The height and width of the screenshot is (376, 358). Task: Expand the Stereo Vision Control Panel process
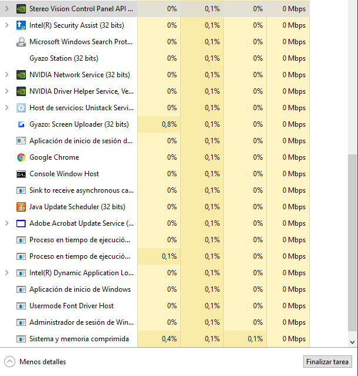point(6,9)
